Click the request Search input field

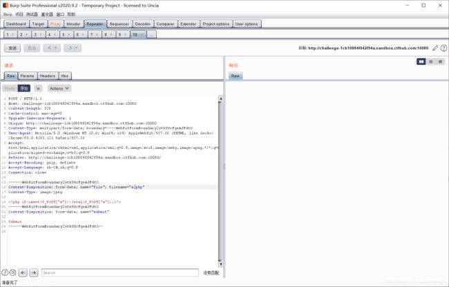[120, 273]
